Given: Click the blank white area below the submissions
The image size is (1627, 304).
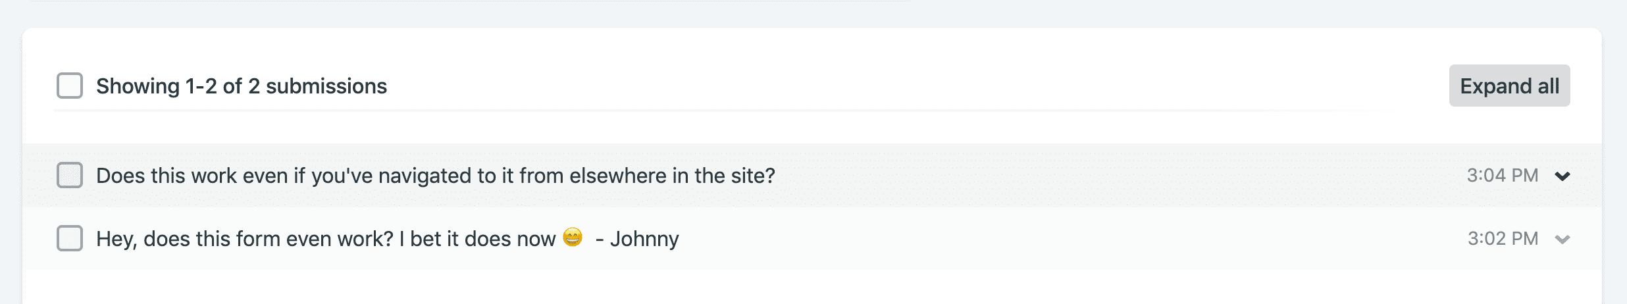Looking at the screenshot, I should coord(812,287).
